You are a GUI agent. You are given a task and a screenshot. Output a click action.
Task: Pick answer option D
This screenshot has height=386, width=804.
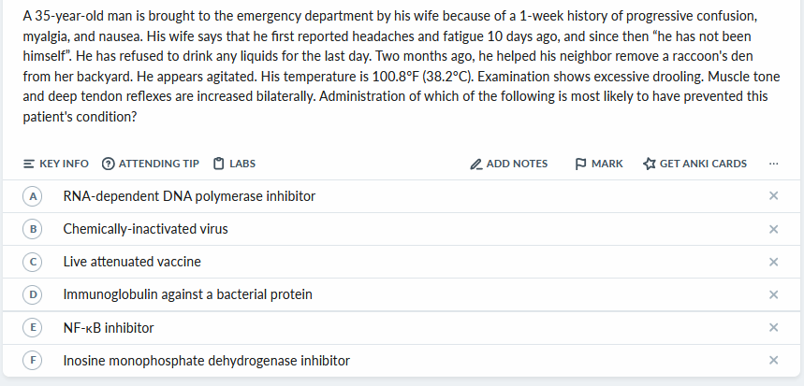point(34,294)
